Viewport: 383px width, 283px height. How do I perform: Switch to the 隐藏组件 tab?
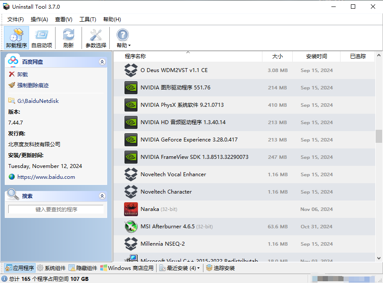[83, 268]
